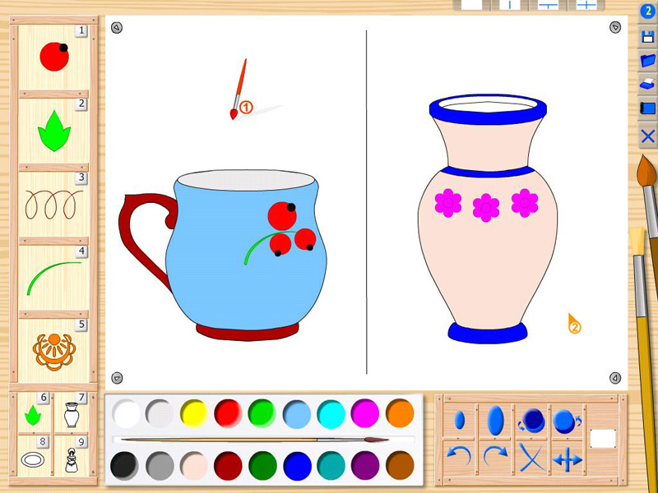Pick the magenta paint color
This screenshot has width=658, height=493.
click(x=365, y=413)
